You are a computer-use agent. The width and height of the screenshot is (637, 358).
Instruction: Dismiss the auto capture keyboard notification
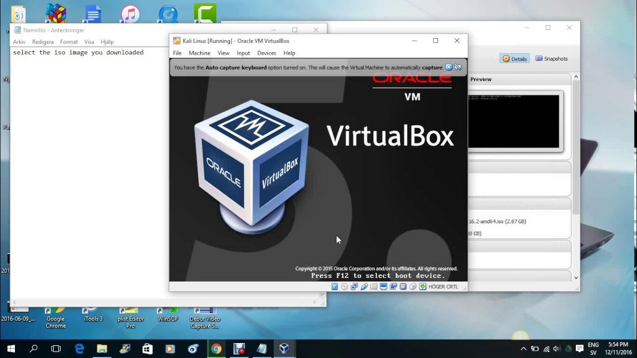pos(448,67)
